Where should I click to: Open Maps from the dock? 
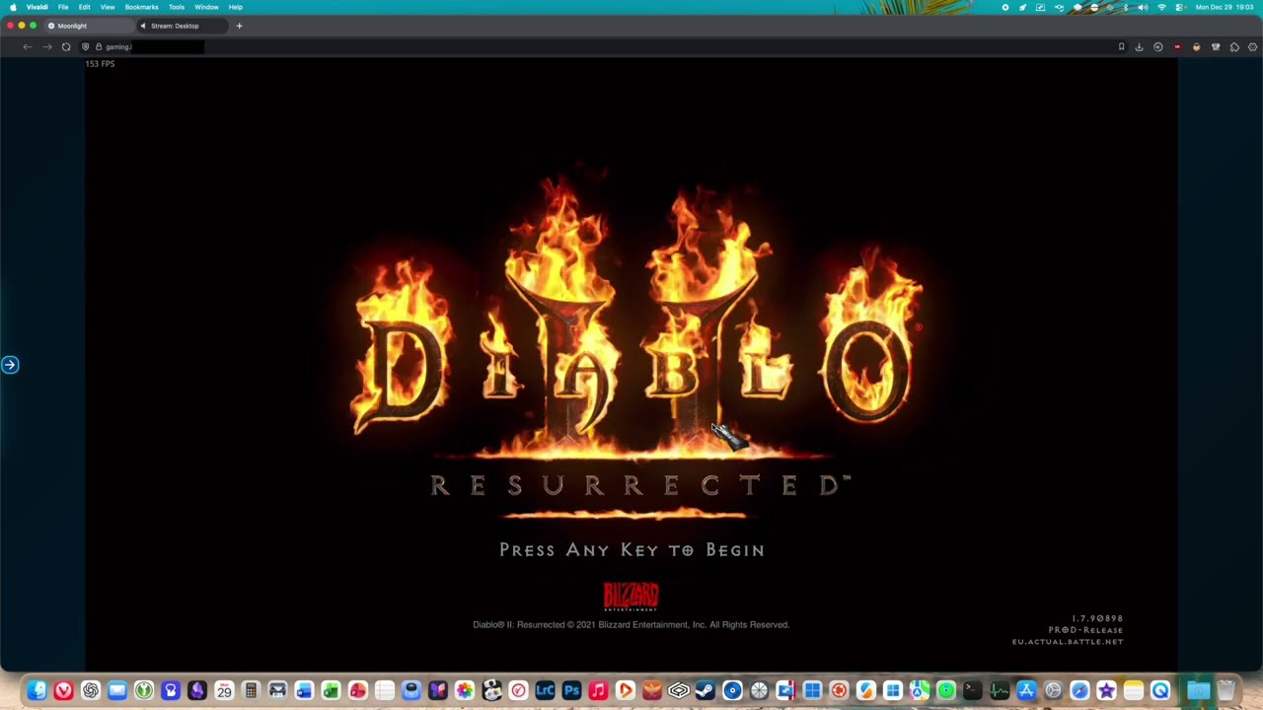click(919, 691)
